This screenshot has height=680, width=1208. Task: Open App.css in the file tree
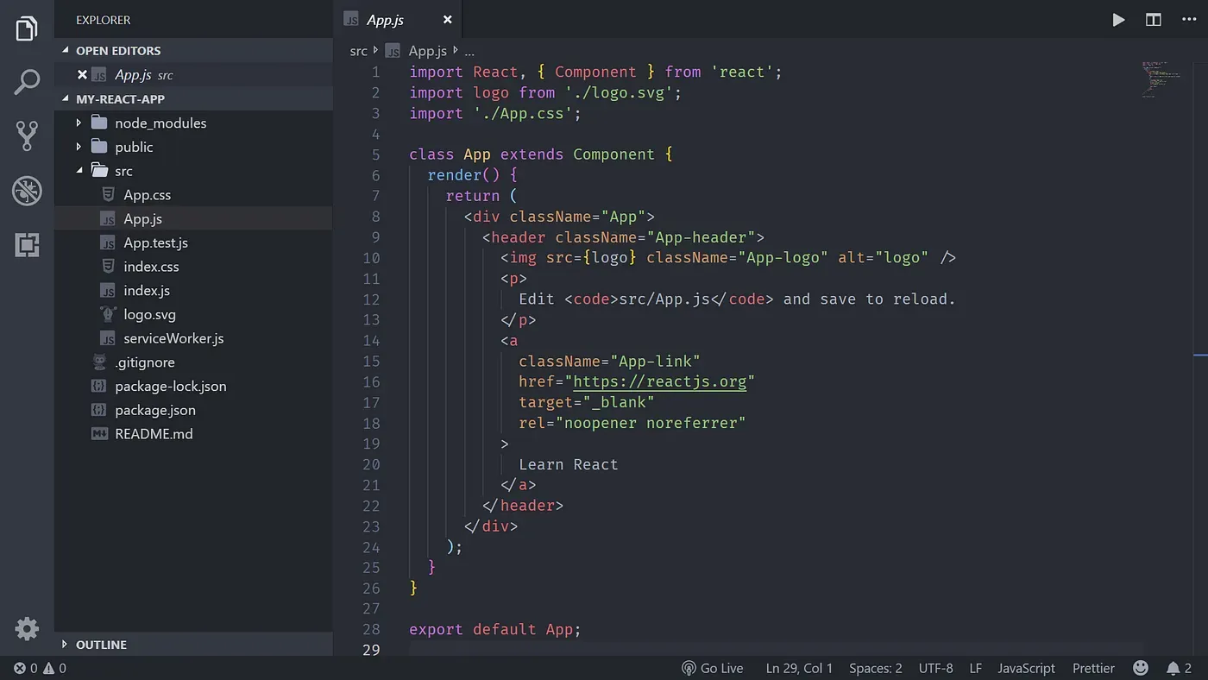coord(147,195)
